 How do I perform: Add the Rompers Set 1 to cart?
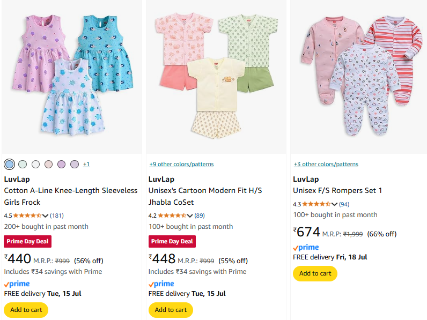(x=315, y=273)
